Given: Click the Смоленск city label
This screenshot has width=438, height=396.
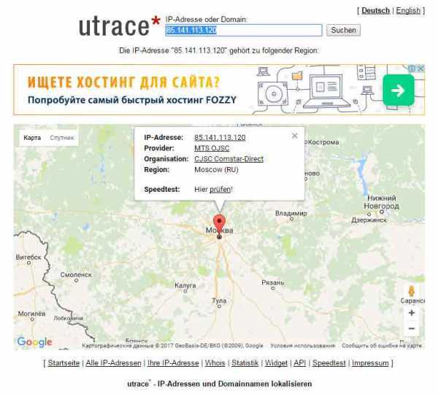Looking at the screenshot, I should pos(76,275).
